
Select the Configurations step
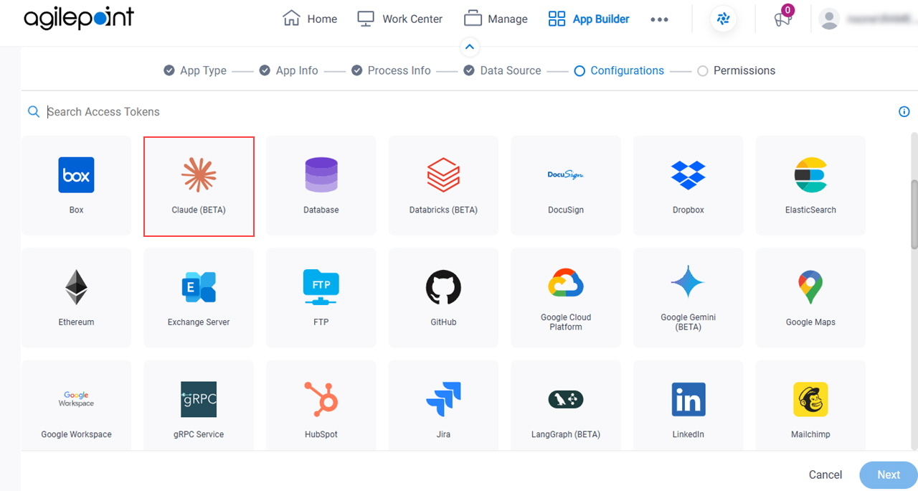coord(619,70)
